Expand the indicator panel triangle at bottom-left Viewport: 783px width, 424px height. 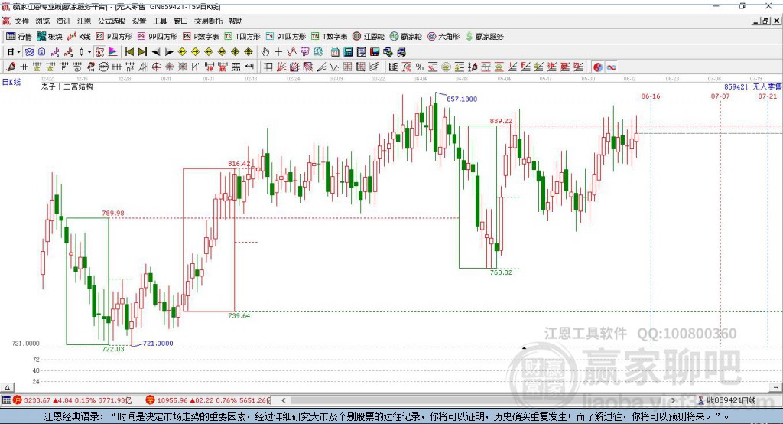(x=7, y=387)
